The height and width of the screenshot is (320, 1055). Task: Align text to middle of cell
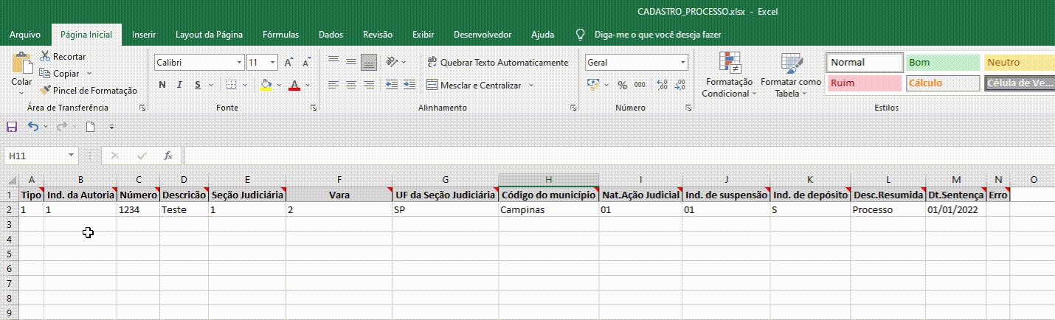point(351,62)
